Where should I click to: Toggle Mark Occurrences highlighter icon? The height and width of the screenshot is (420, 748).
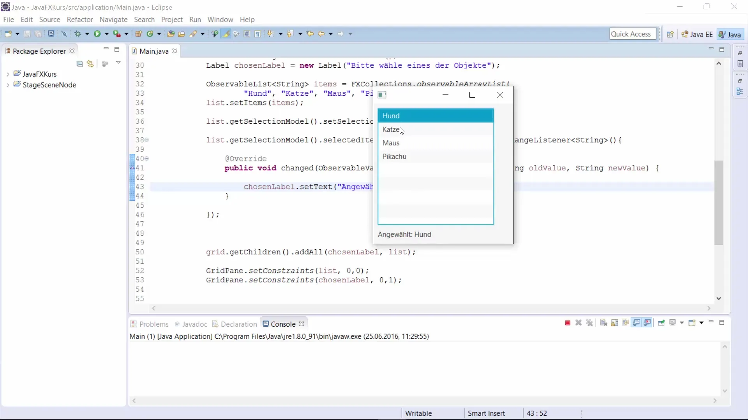pos(226,34)
